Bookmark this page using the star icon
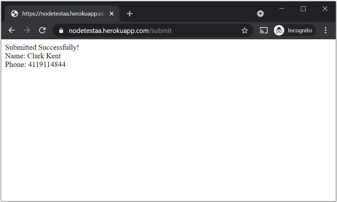The height and width of the screenshot is (202, 337). [244, 30]
